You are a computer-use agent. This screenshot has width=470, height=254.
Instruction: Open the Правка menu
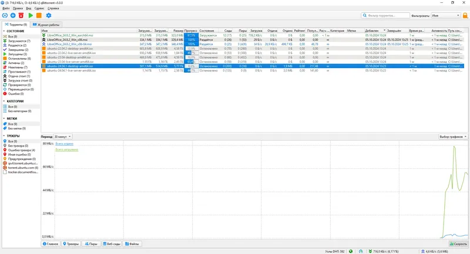point(18,8)
